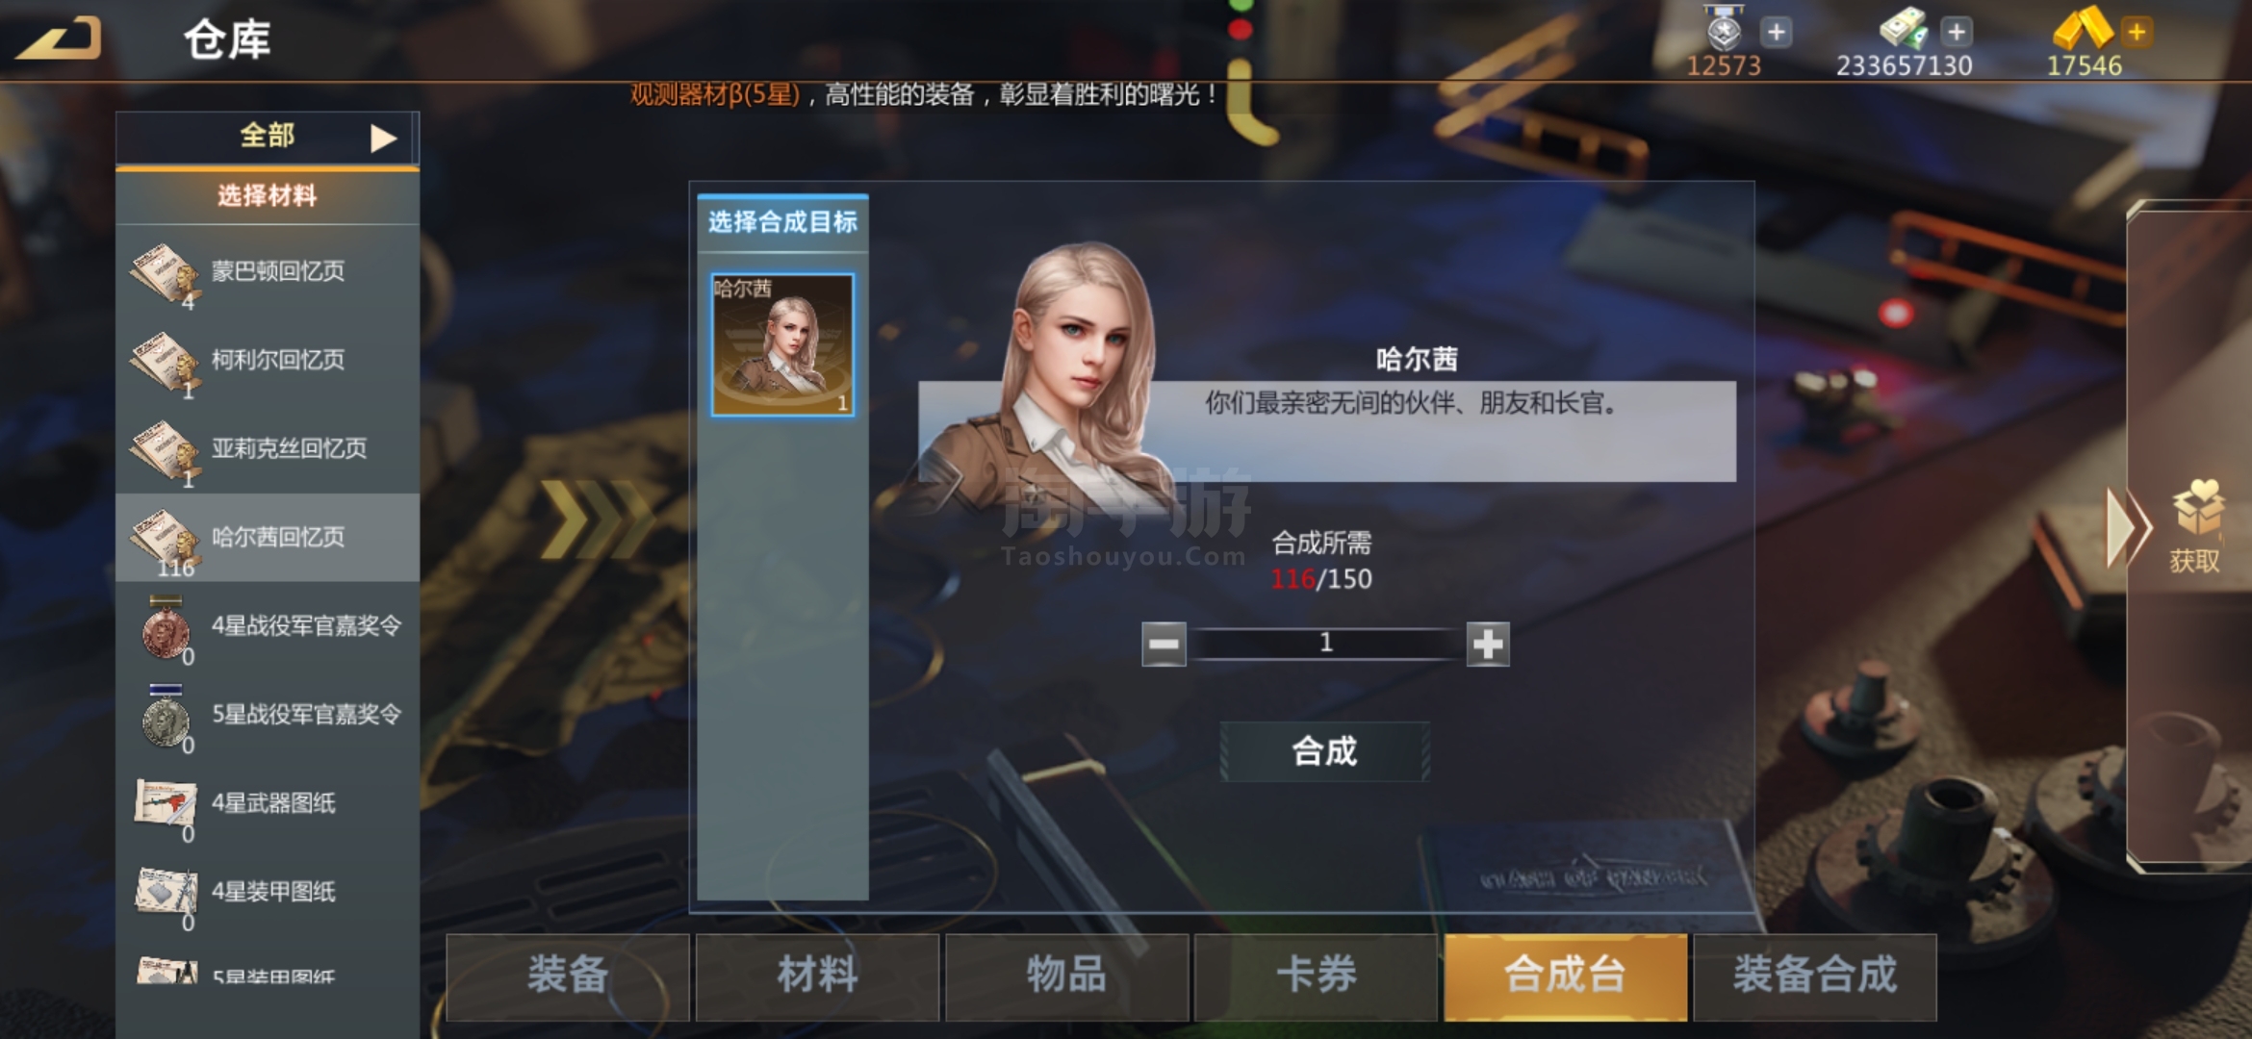Select 哈尔茜回忆页 in material list
Screen dimensions: 2252x1039
(x=268, y=538)
